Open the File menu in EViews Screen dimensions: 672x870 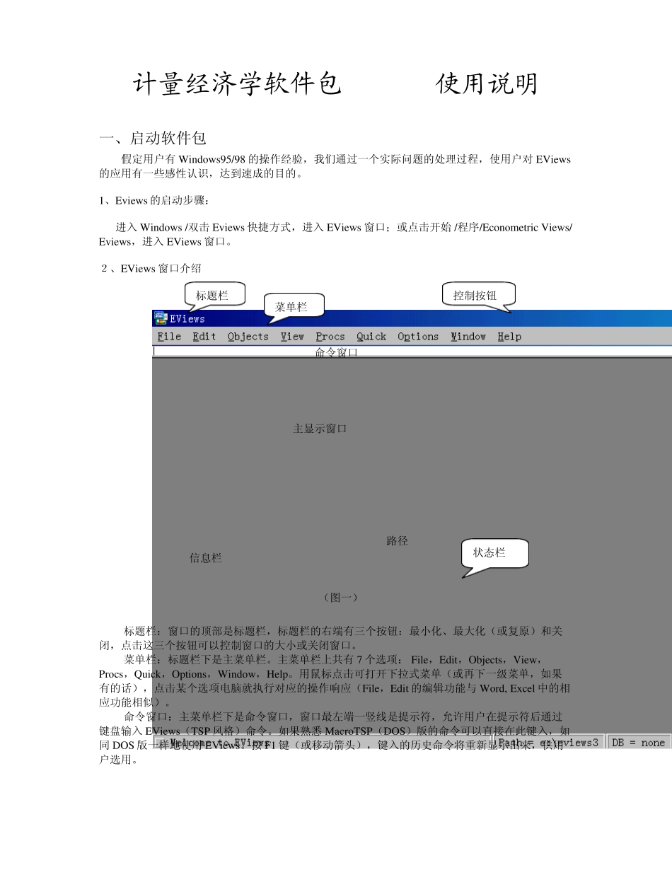pos(169,337)
